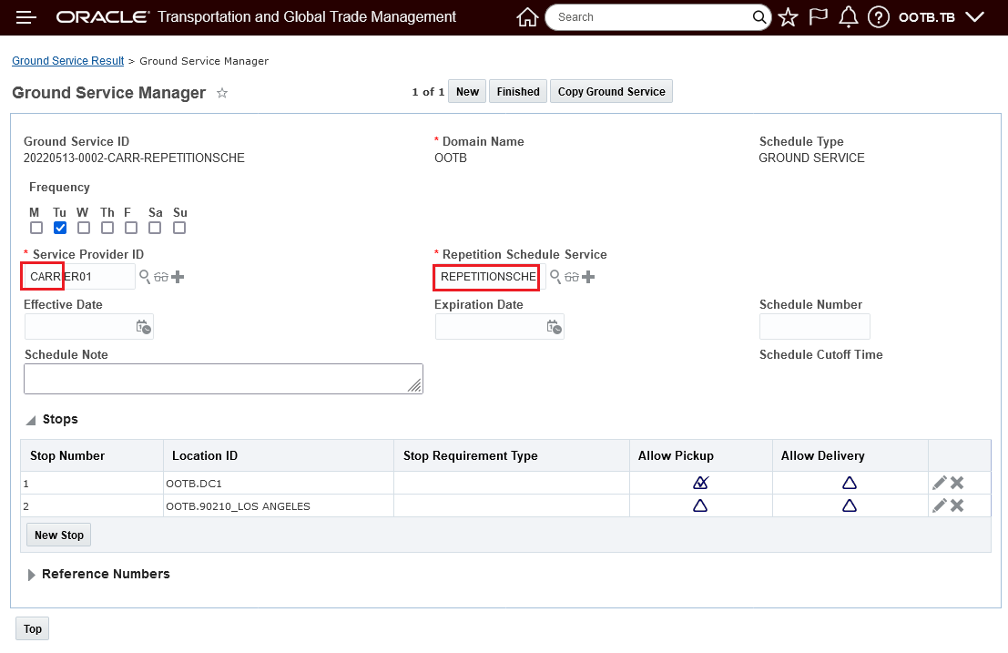The width and height of the screenshot is (1008, 653).
Task: Click the New Stop button
Action: (x=59, y=536)
